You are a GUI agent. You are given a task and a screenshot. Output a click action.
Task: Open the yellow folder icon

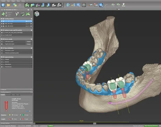tap(8, 5)
